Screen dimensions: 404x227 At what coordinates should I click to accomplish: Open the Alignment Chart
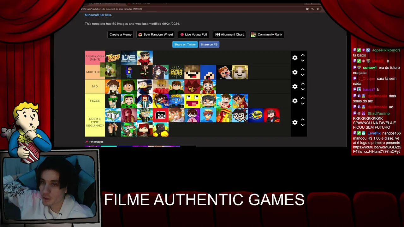tap(229, 35)
